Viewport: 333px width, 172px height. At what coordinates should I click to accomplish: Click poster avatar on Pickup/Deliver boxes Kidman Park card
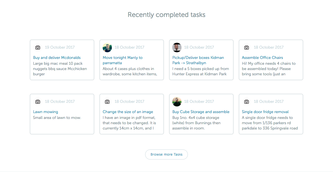(x=177, y=48)
